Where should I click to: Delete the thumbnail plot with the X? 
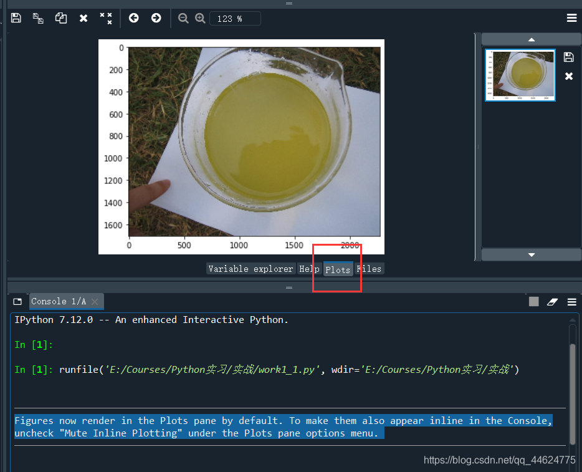point(569,76)
